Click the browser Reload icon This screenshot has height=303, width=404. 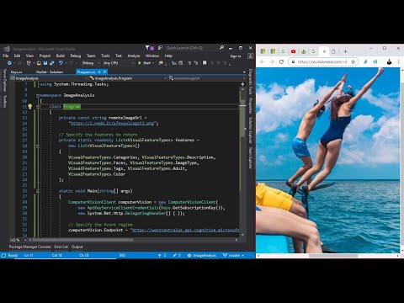(281, 61)
